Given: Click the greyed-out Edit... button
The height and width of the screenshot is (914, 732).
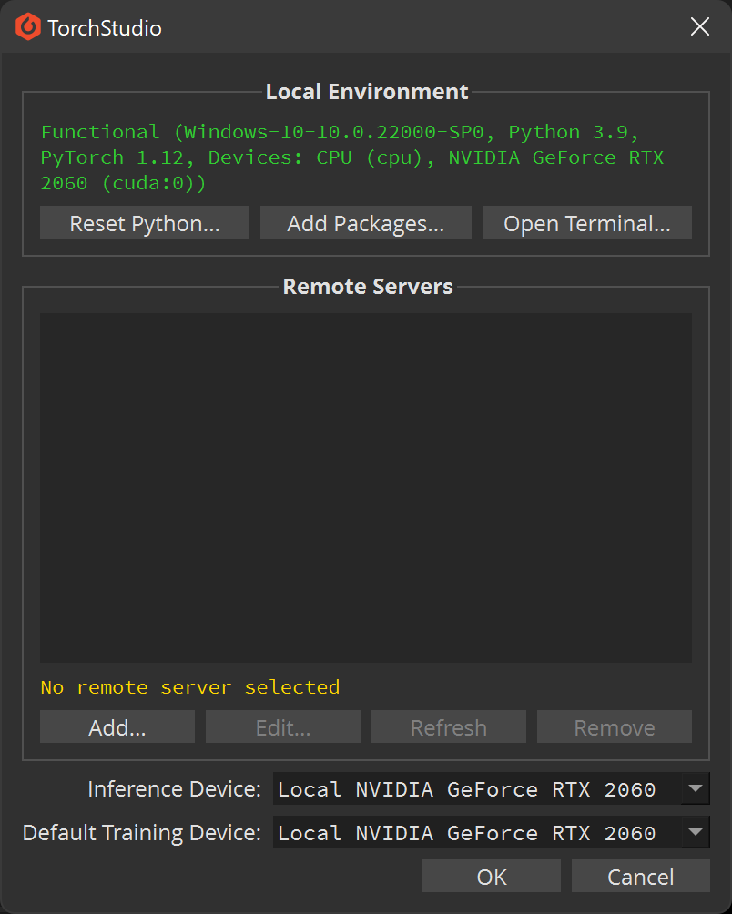Looking at the screenshot, I should (x=282, y=726).
